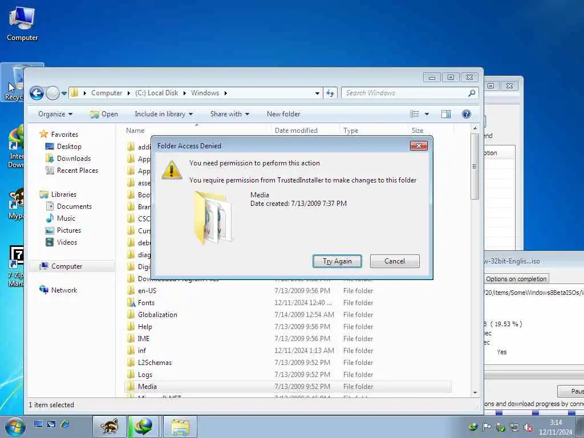The image size is (584, 438).
Task: Select Libraries in navigation pane
Action: coord(64,194)
